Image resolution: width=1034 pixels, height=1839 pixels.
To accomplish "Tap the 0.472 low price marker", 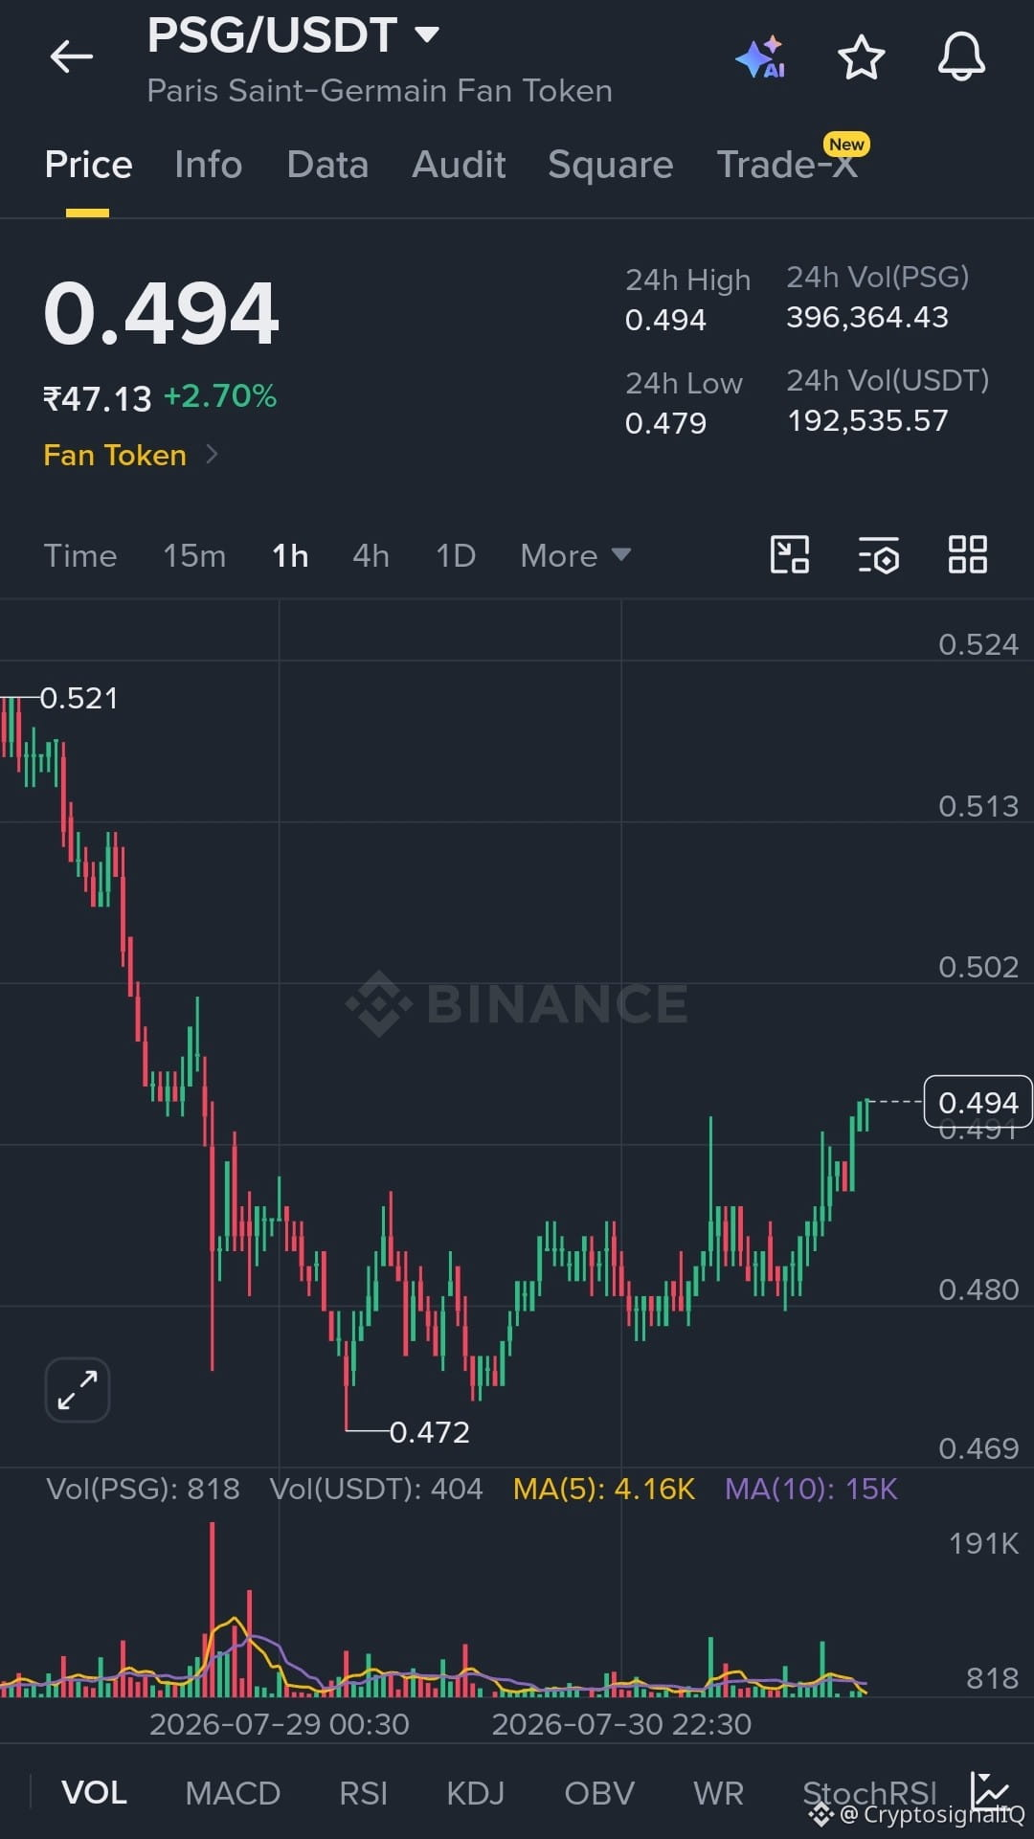I will (x=430, y=1431).
